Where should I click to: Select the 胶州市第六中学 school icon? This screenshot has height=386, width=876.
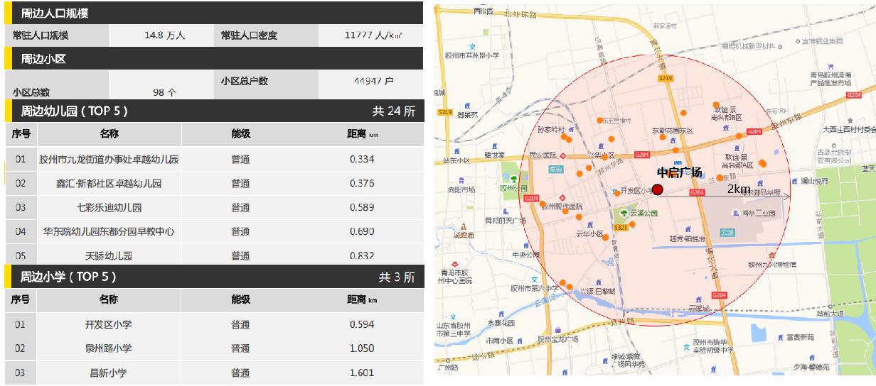534,279
